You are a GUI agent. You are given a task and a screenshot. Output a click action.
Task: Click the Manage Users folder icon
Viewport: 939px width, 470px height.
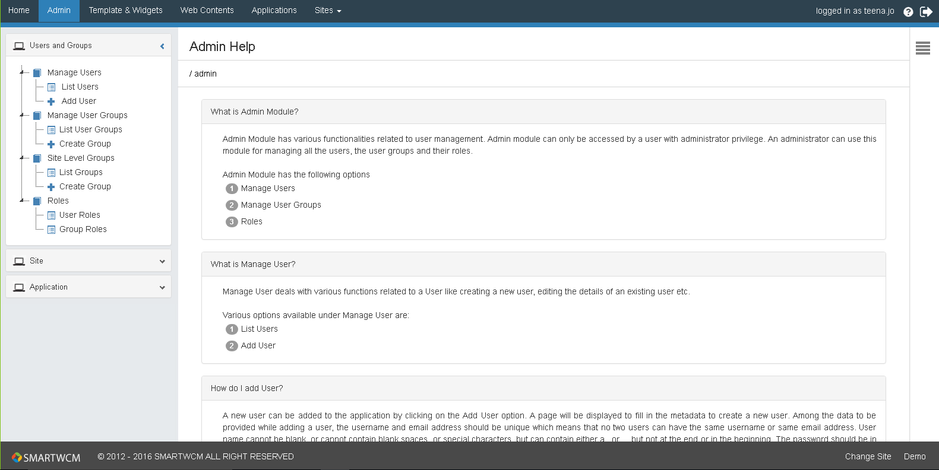(37, 73)
